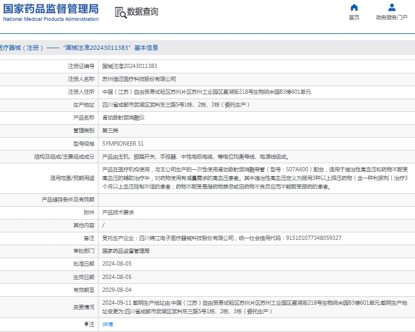Click the 注册人住所 address value

tap(207, 92)
